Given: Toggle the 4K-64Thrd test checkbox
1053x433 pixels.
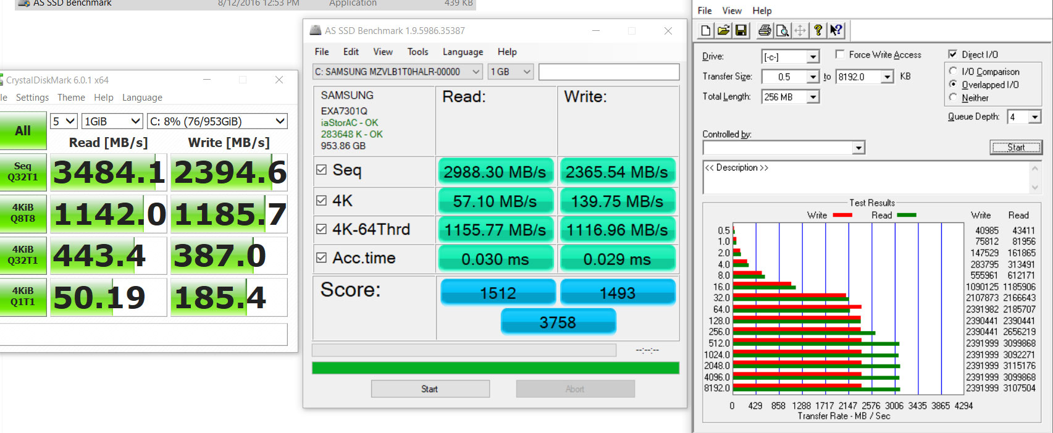Looking at the screenshot, I should pyautogui.click(x=321, y=229).
